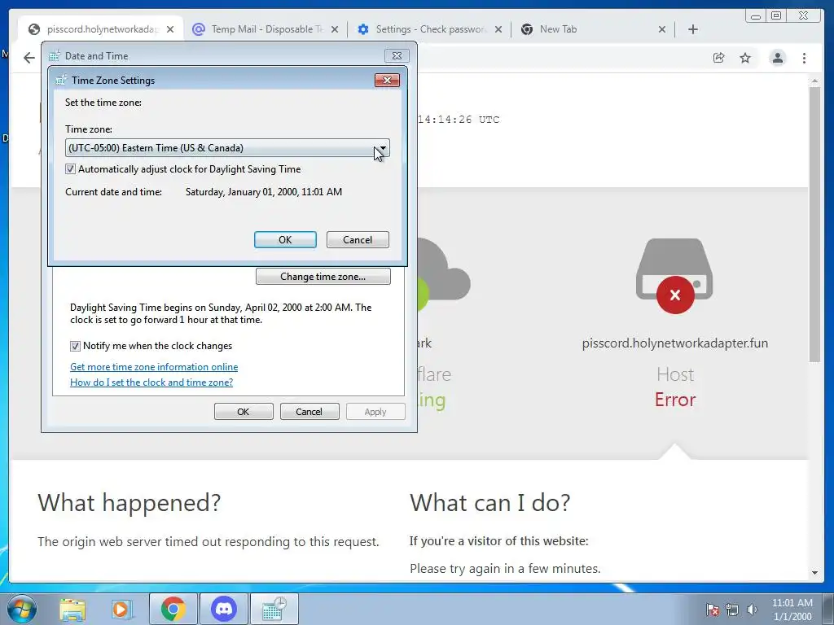This screenshot has width=834, height=625.
Task: Close the Time Zone Settings dialog
Action: coord(387,81)
